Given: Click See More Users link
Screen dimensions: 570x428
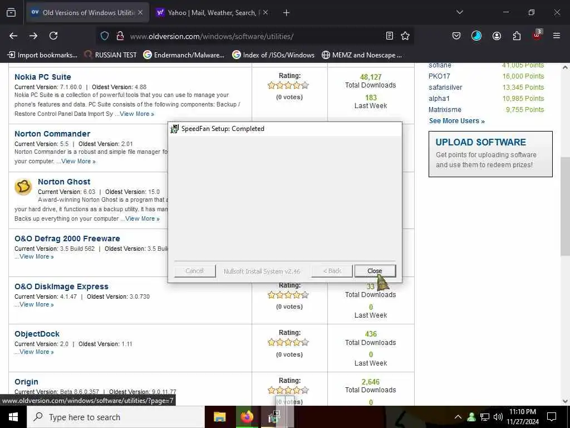Looking at the screenshot, I should coord(456,121).
